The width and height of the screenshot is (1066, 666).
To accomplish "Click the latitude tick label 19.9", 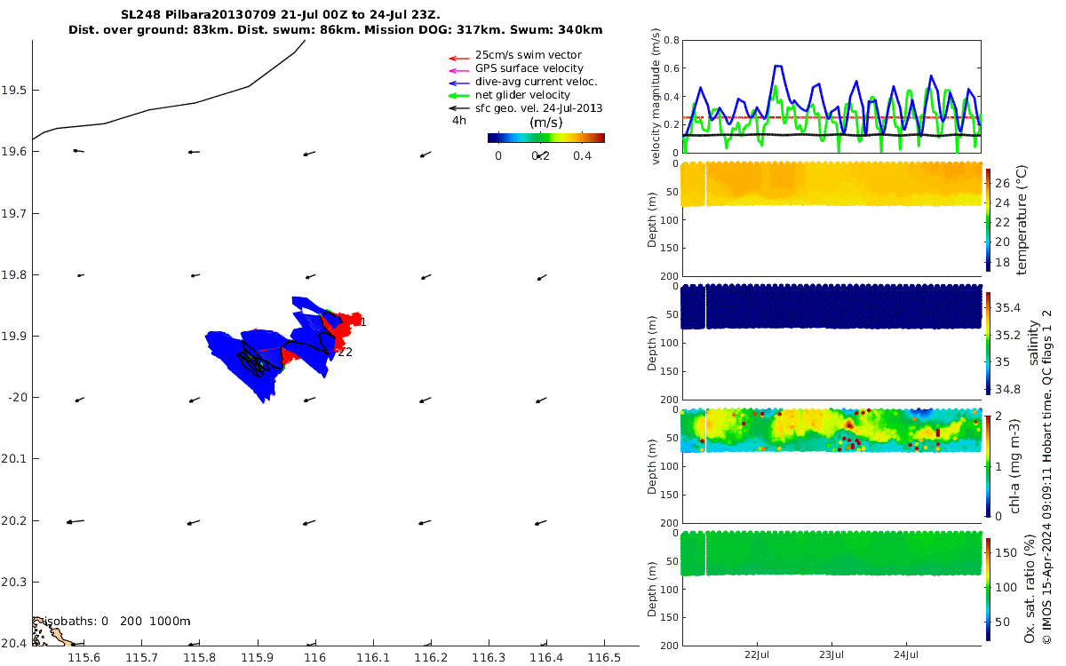I will (x=14, y=337).
